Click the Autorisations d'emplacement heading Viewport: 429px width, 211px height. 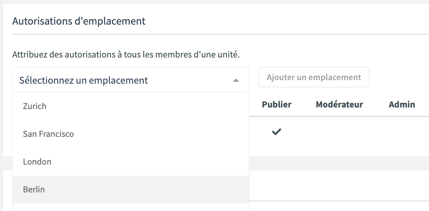[79, 21]
